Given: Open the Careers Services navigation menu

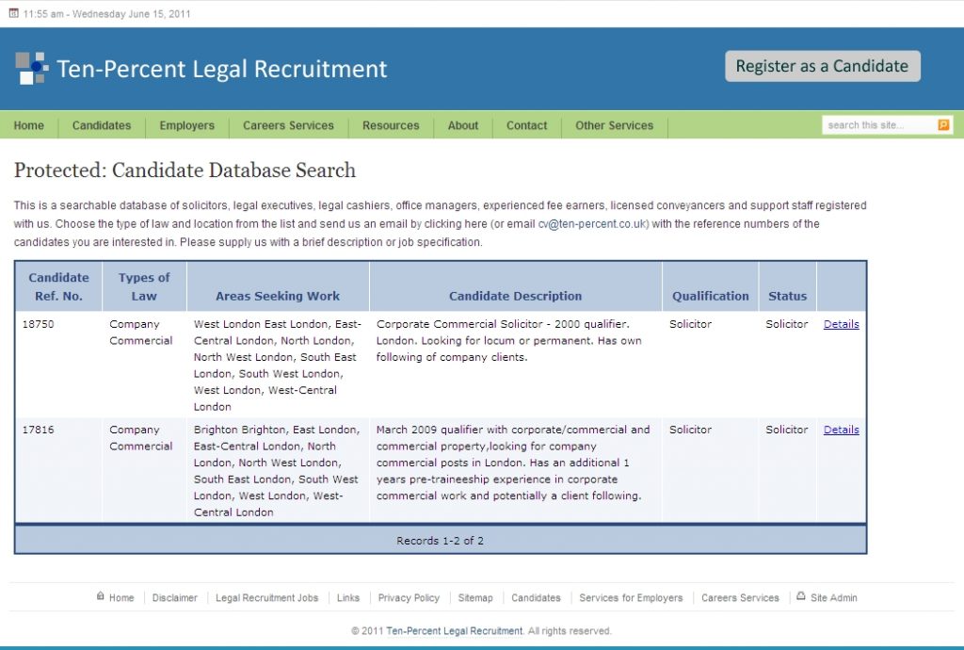Looking at the screenshot, I should (288, 125).
